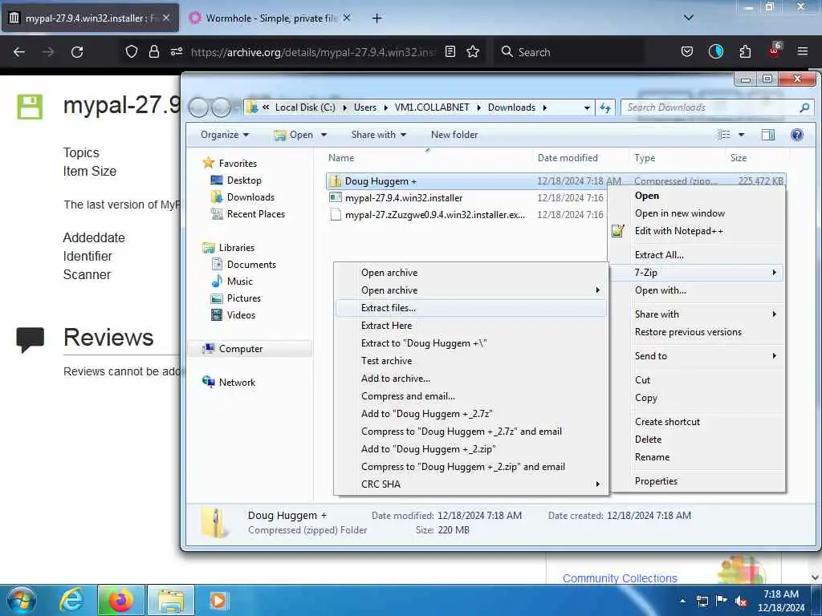This screenshot has width=822, height=616.
Task: Open Share with toolbar dropdown
Action: tap(379, 135)
